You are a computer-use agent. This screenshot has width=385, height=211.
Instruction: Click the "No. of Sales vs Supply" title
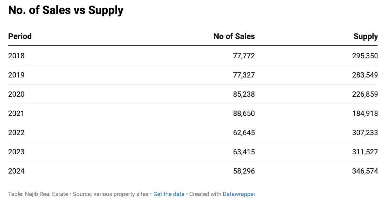(66, 10)
